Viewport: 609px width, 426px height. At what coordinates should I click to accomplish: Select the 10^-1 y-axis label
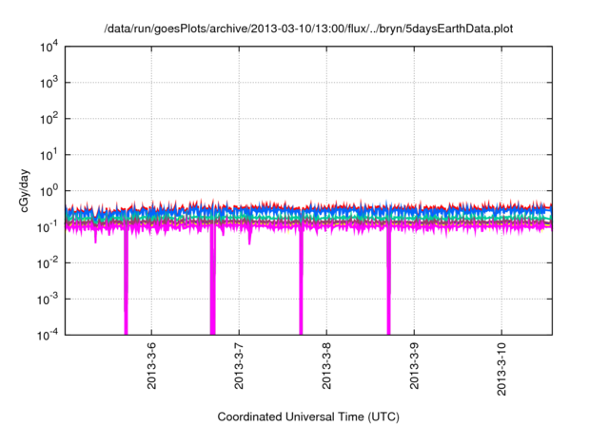48,227
